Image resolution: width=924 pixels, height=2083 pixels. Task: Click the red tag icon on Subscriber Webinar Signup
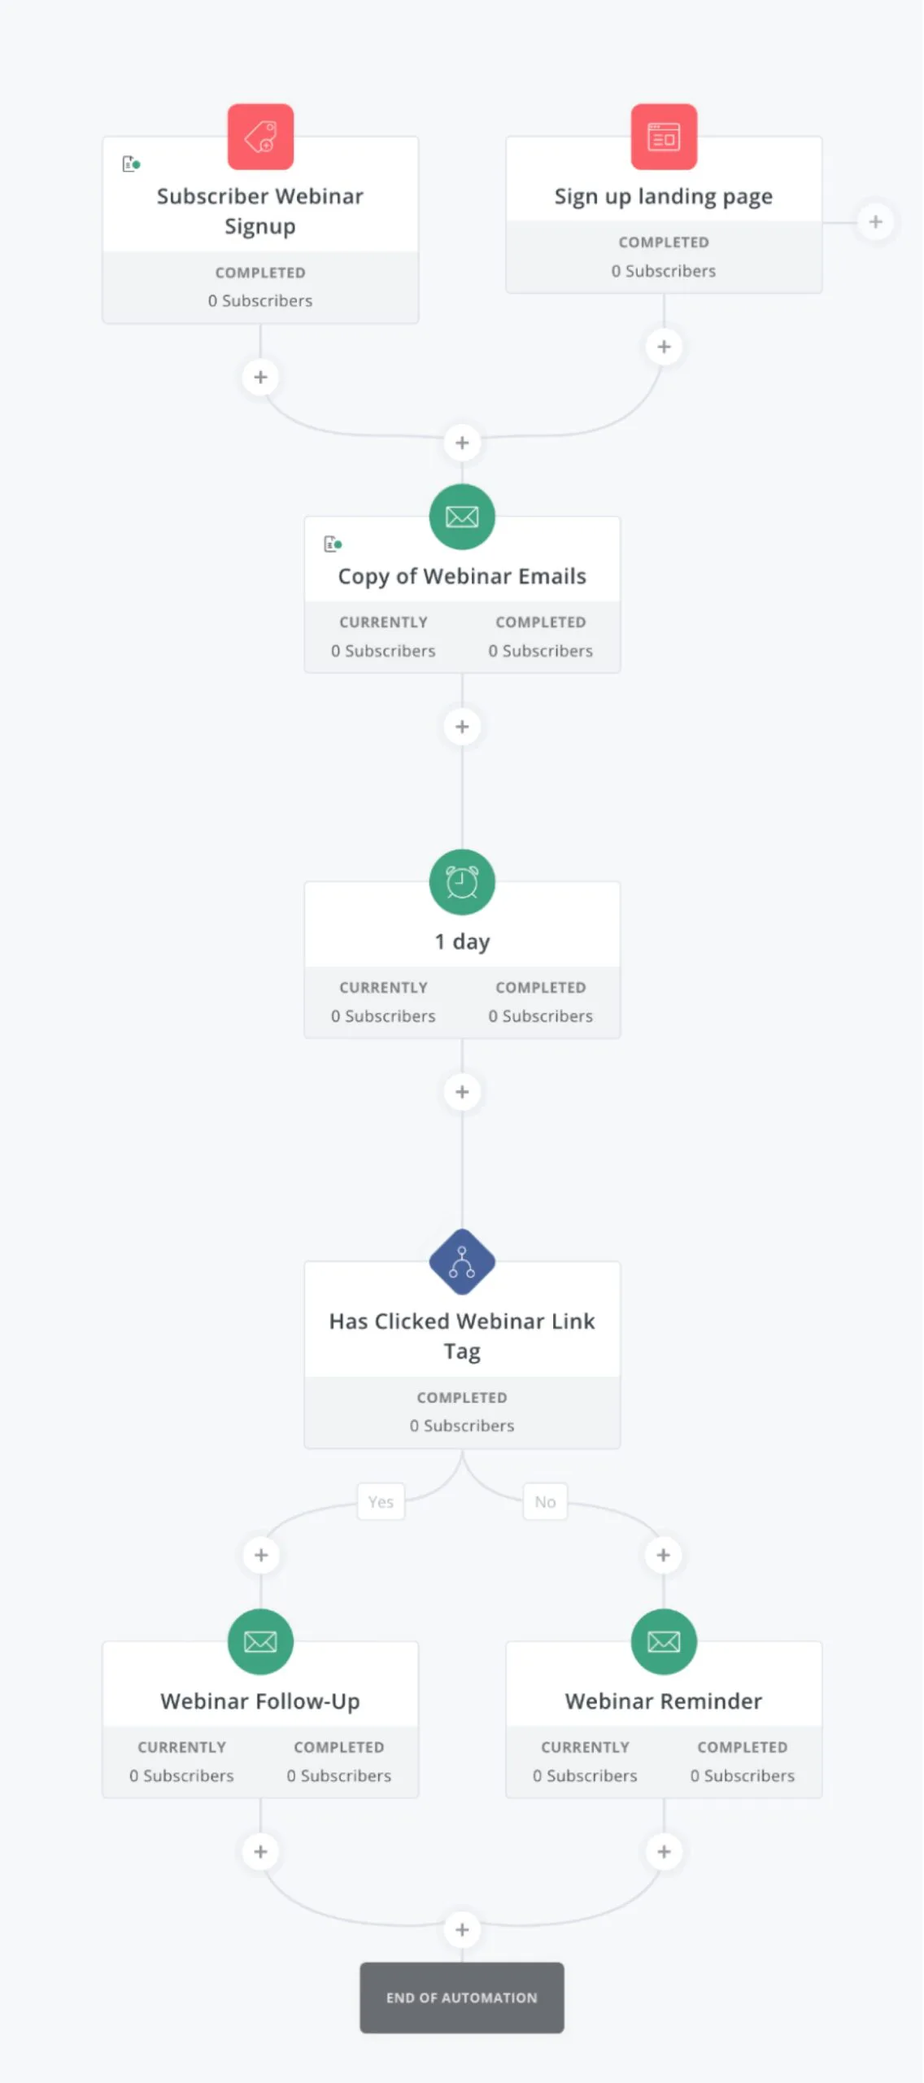click(x=260, y=137)
